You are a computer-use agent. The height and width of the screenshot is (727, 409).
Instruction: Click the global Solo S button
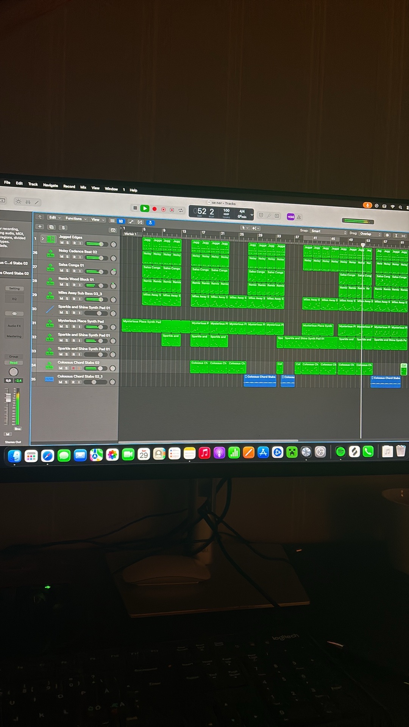click(x=63, y=228)
